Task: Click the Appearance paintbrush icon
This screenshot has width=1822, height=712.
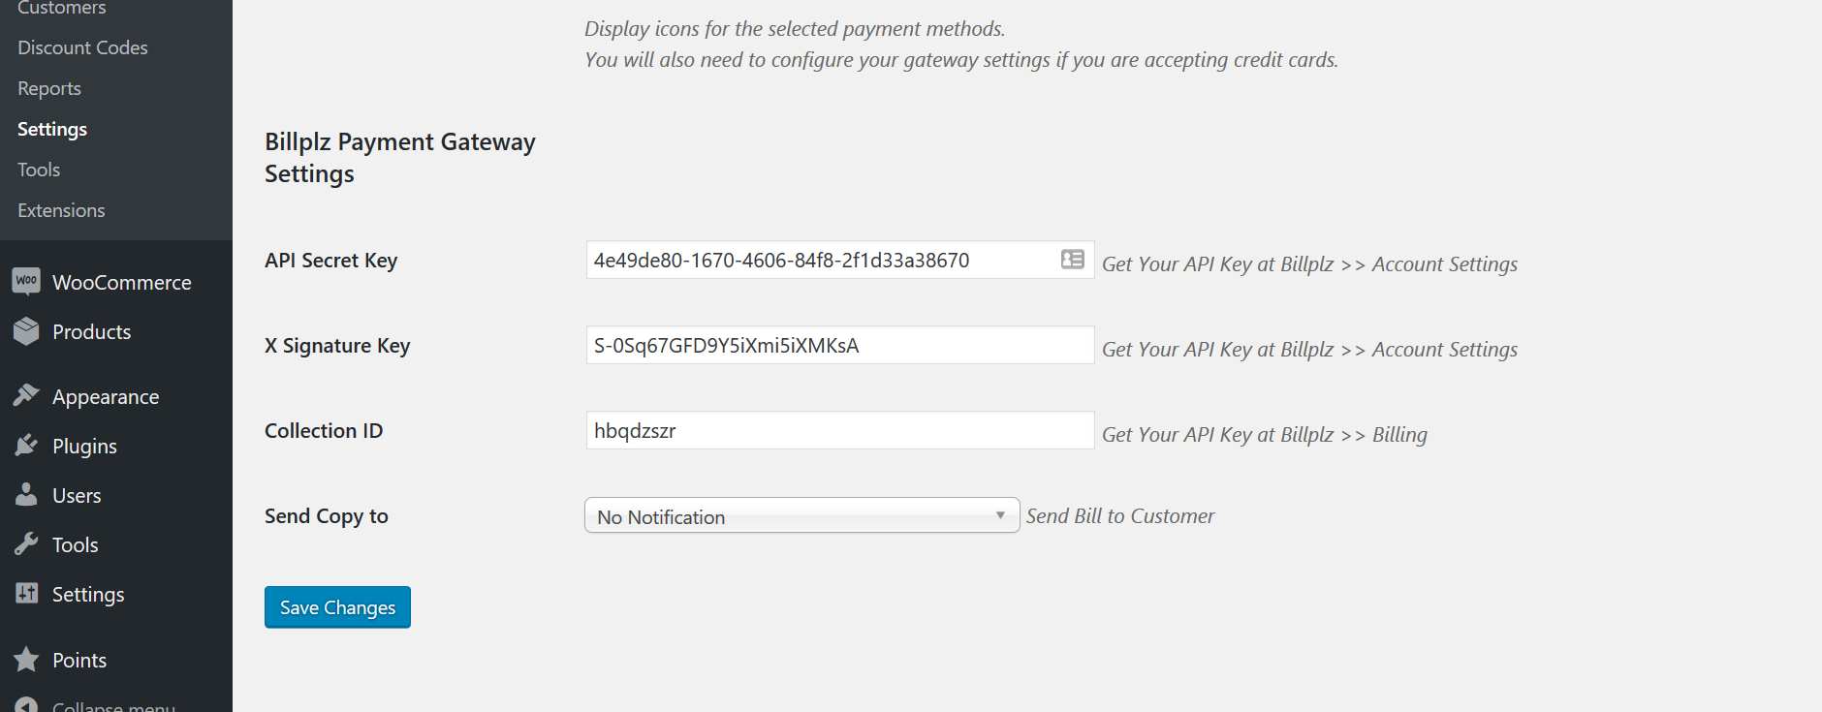Action: click(x=26, y=395)
